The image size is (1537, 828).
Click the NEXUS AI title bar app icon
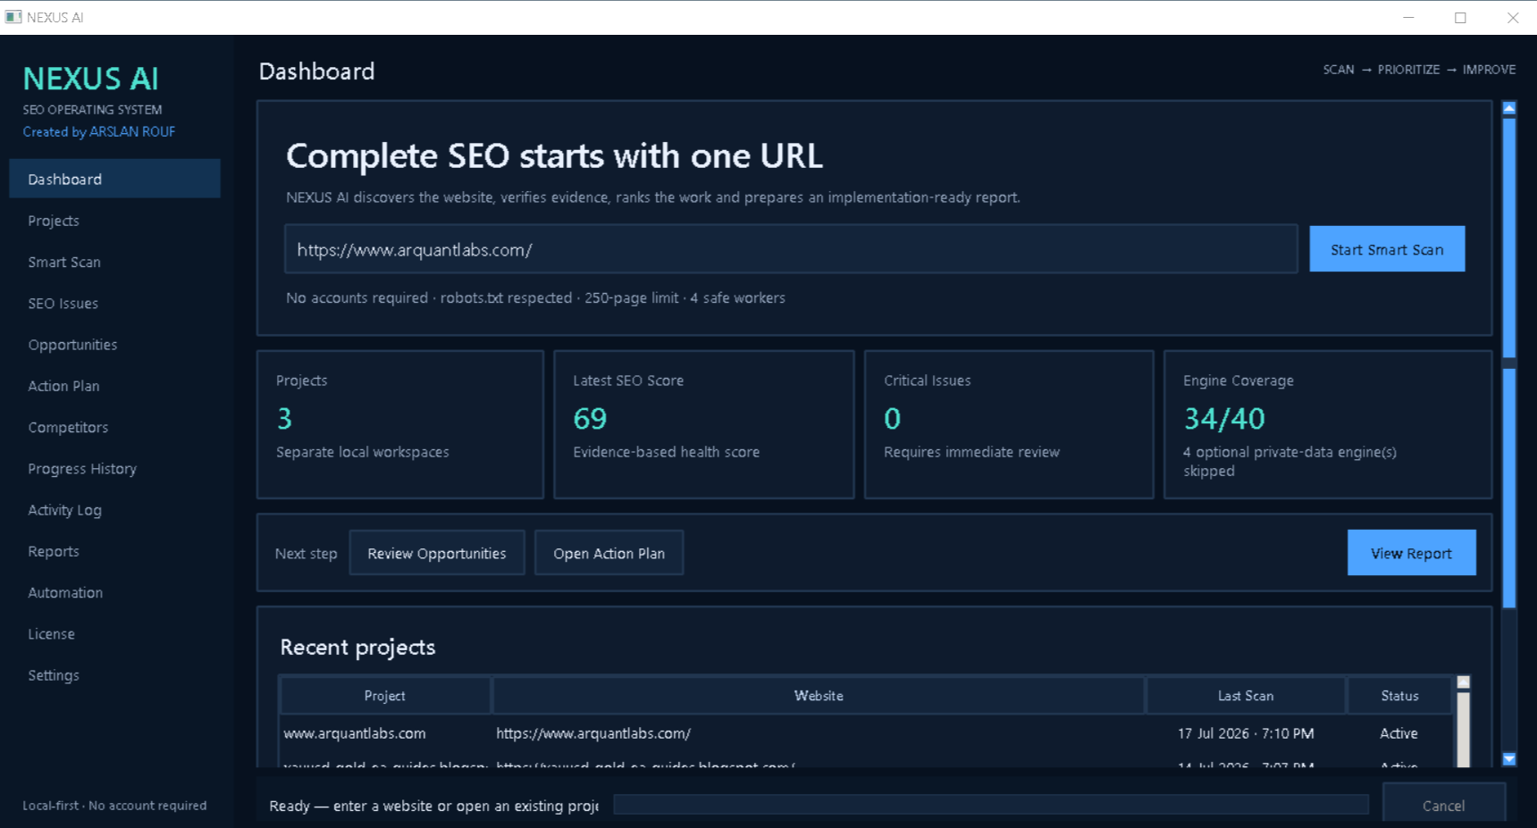click(13, 17)
